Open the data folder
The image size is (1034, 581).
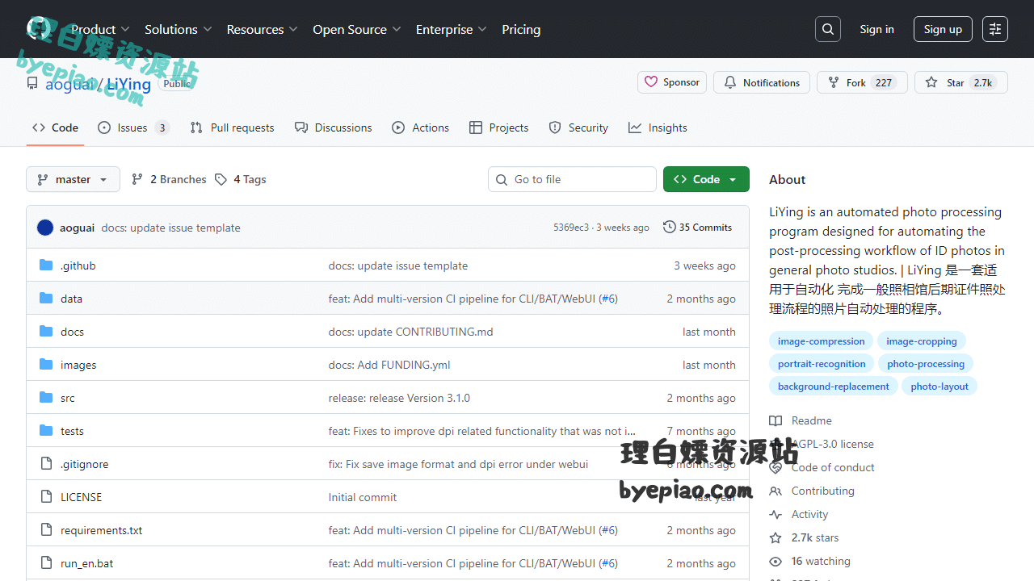[71, 299]
